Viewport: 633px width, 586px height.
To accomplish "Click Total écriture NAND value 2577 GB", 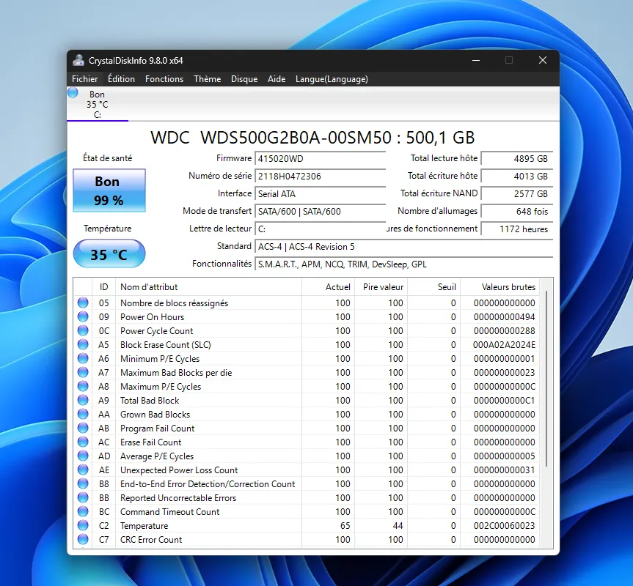I will (516, 194).
